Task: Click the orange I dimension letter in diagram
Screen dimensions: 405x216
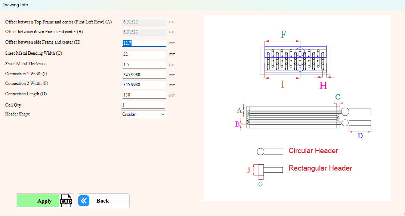Action: (x=282, y=85)
